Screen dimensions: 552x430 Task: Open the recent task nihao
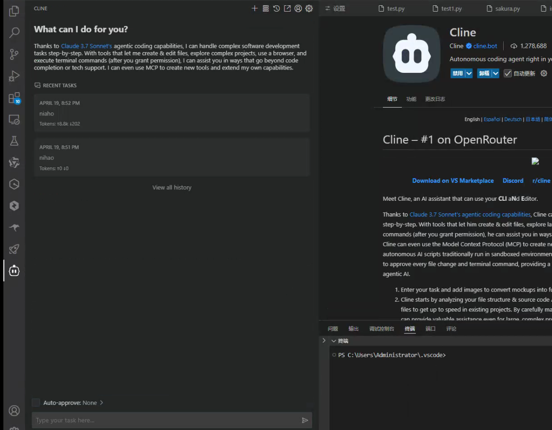pyautogui.click(x=172, y=157)
